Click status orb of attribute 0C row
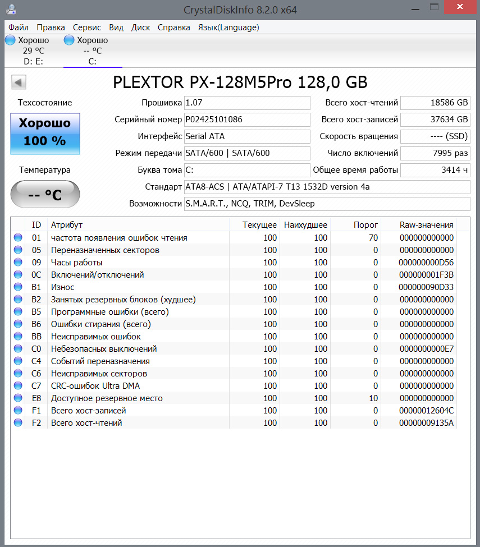Screen dimensions: 480x547 coord(18,274)
